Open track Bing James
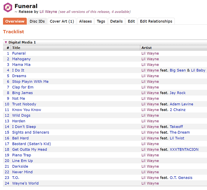The image size is (207, 190). coord(22,93)
